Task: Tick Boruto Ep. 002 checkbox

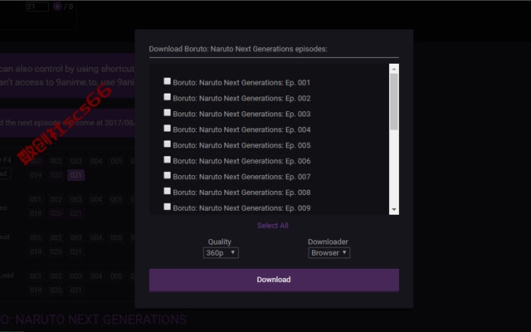Action: coord(167,97)
